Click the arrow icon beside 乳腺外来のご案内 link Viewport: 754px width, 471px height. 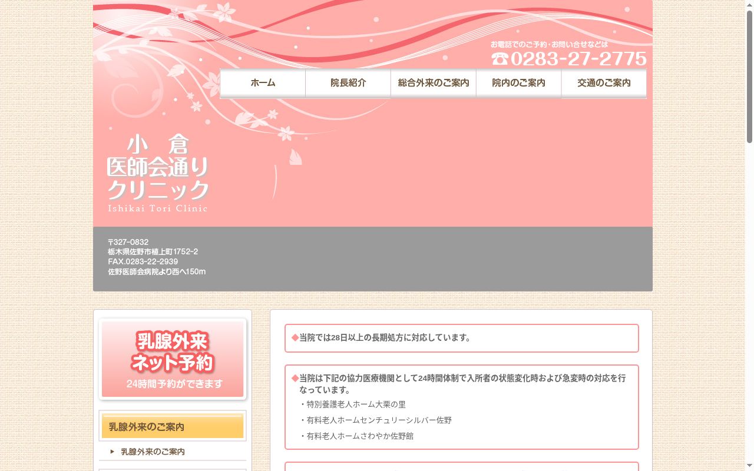pos(113,452)
